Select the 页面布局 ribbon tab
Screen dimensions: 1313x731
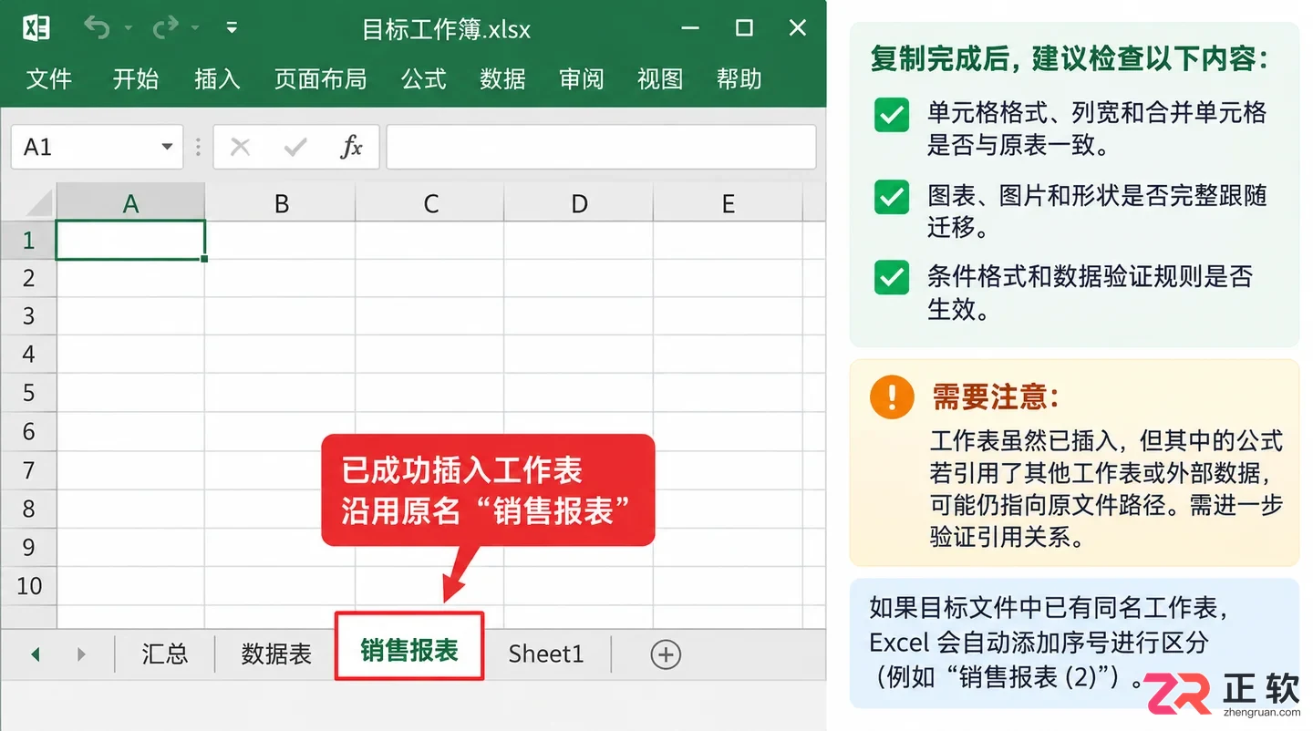[x=321, y=79]
